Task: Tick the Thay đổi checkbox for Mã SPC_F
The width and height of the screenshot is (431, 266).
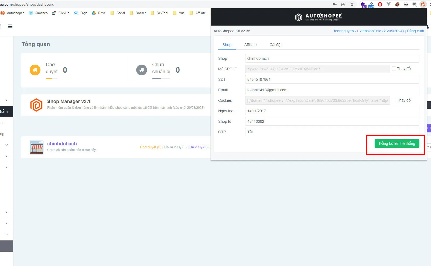Action: pos(394,69)
